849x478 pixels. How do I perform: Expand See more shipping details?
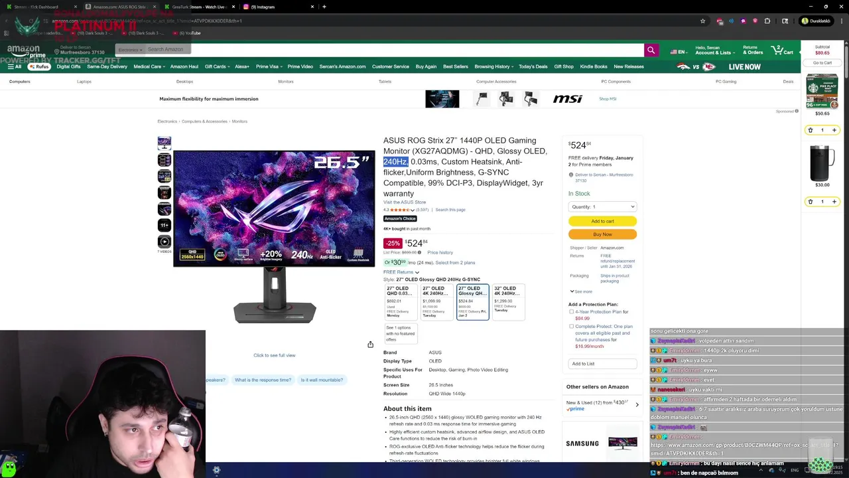[x=581, y=291]
